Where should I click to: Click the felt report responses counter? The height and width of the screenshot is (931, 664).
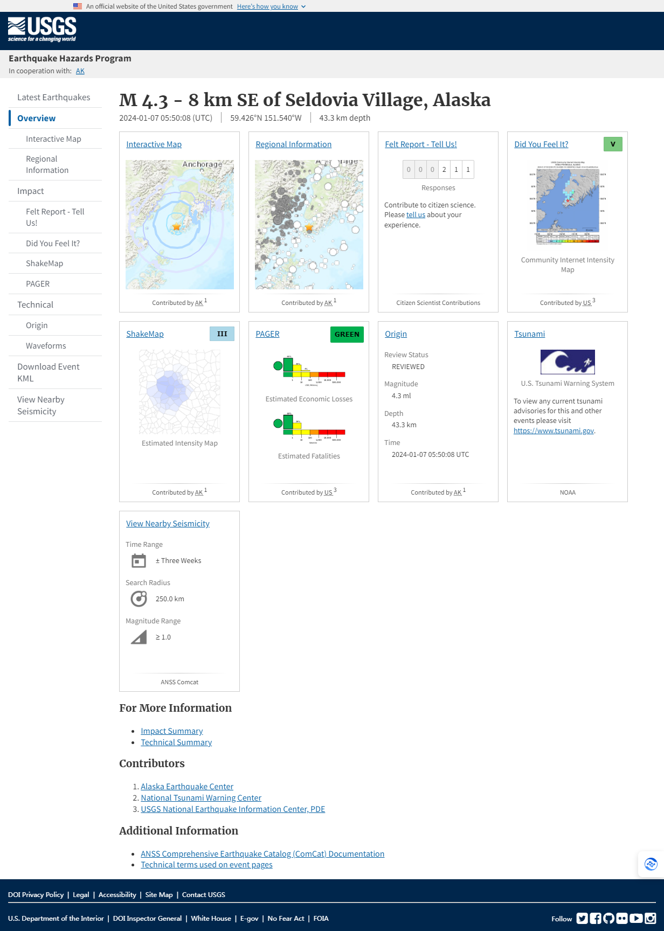[438, 170]
